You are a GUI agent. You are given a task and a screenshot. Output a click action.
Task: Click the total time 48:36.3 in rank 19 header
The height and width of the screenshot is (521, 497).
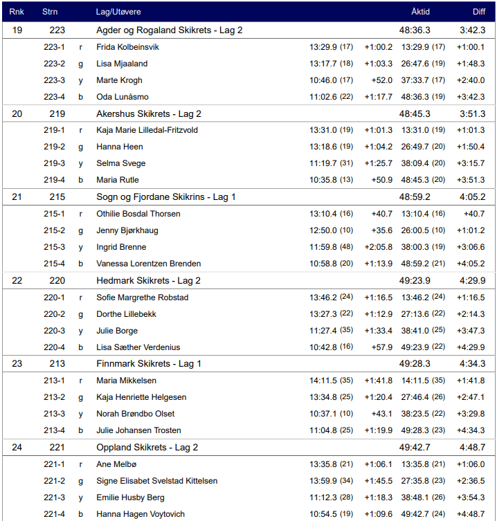tap(415, 30)
